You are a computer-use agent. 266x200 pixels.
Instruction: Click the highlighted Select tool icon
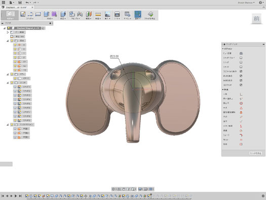(x=138, y=14)
